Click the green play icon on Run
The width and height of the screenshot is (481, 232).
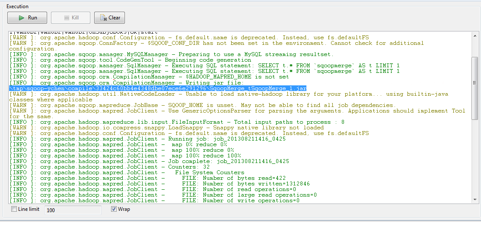[x=21, y=18]
